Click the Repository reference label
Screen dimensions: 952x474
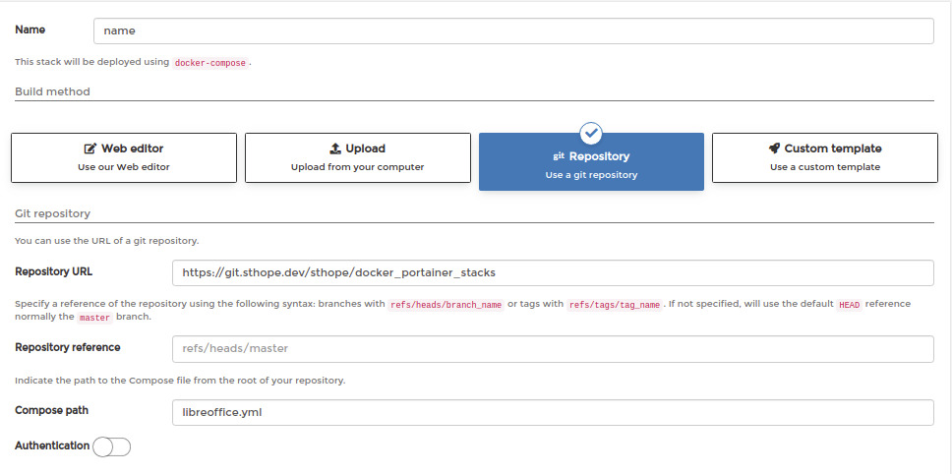point(68,348)
